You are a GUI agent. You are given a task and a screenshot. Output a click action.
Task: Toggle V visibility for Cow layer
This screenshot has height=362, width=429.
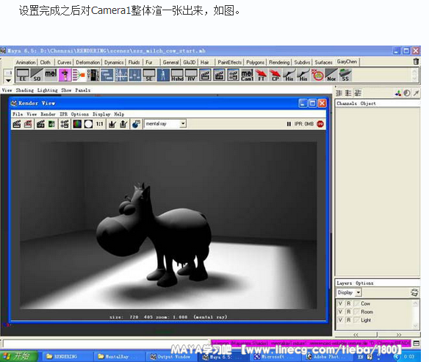[340, 303]
